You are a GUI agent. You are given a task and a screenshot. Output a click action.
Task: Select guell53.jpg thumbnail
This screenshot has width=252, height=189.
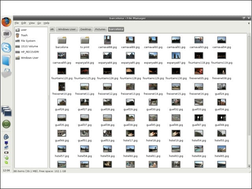[x=107, y=133]
